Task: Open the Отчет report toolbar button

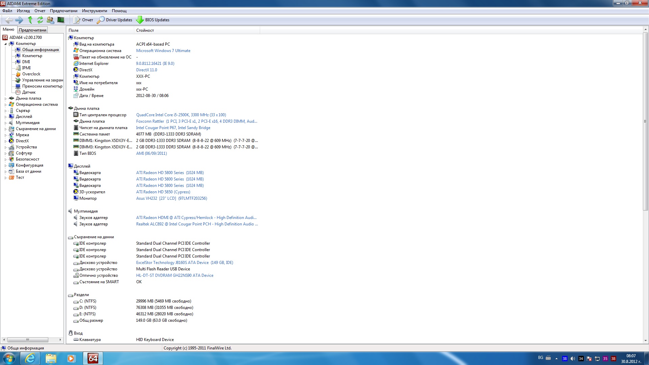Action: 83,20
